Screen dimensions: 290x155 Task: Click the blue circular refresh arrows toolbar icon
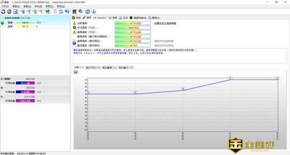[x=3, y=12]
